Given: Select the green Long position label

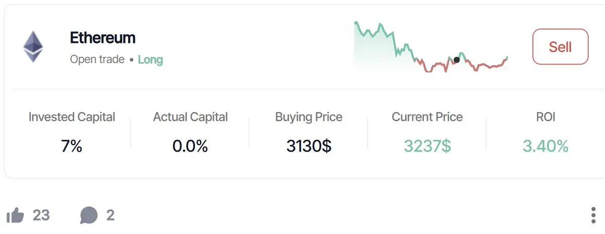Looking at the screenshot, I should [x=150, y=59].
